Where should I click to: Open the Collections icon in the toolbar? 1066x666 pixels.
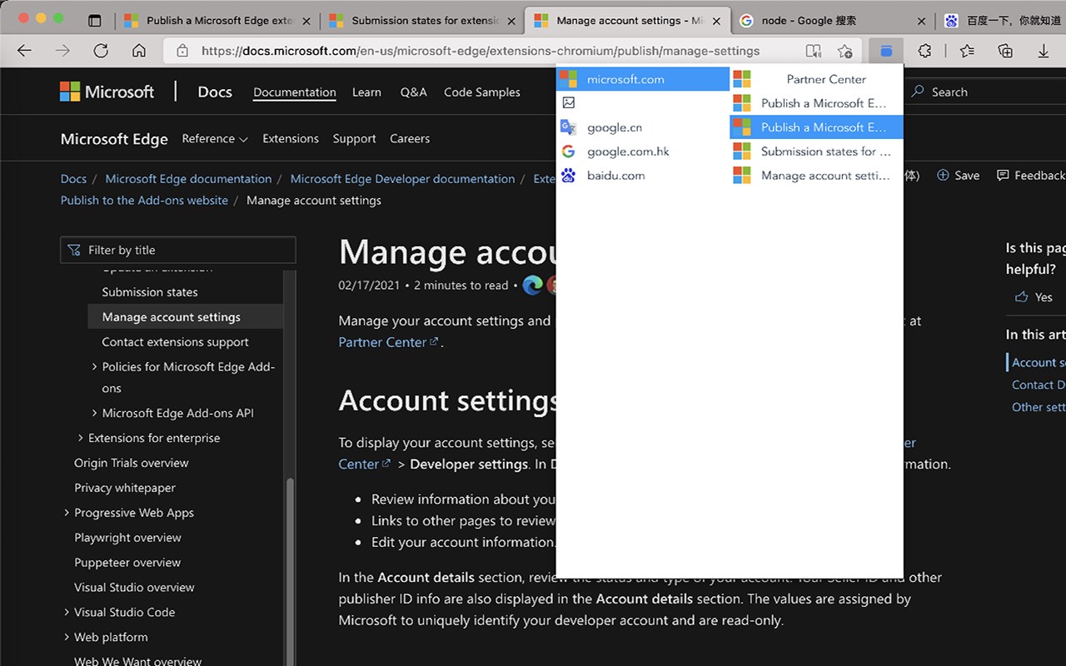pos(1005,51)
